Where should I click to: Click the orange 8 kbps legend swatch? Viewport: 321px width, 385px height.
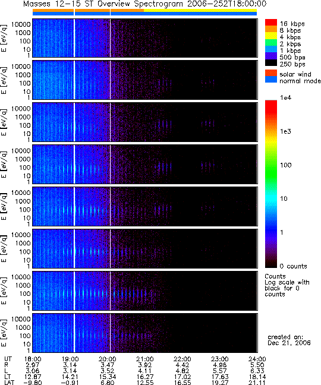click(x=271, y=29)
